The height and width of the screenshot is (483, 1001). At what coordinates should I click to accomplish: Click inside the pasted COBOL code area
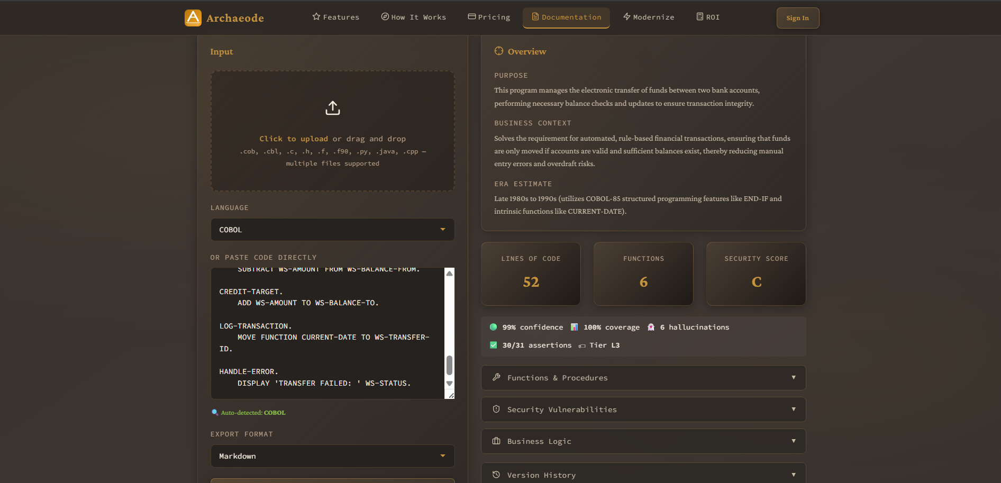(x=327, y=333)
